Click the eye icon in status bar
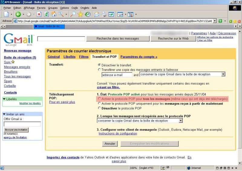This screenshot has width=242, height=171. tap(168, 167)
